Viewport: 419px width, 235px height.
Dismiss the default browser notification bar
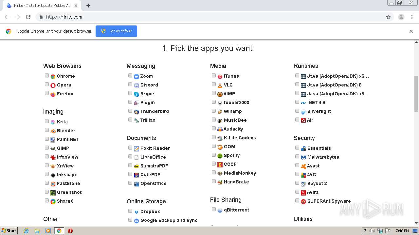click(411, 31)
